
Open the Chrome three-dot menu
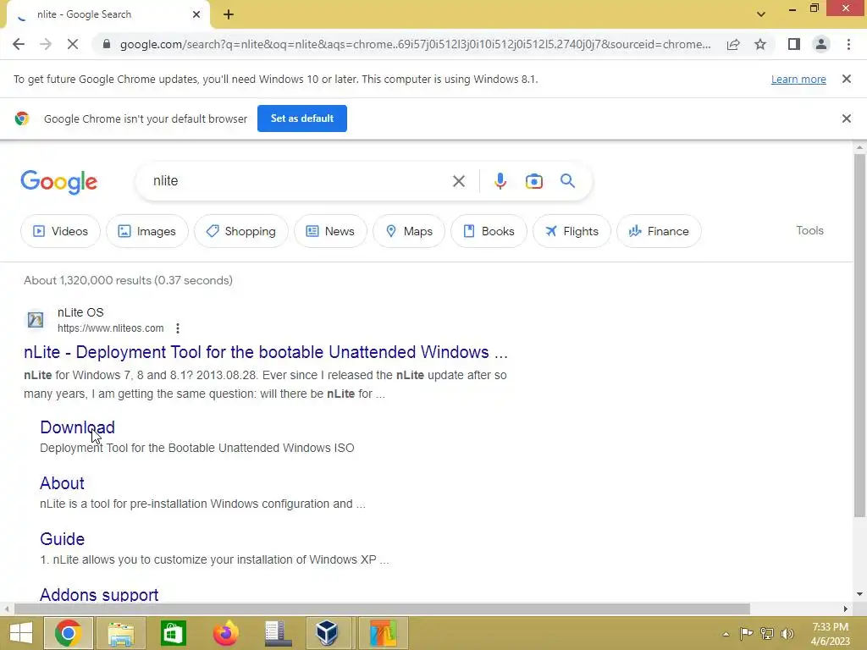848,44
